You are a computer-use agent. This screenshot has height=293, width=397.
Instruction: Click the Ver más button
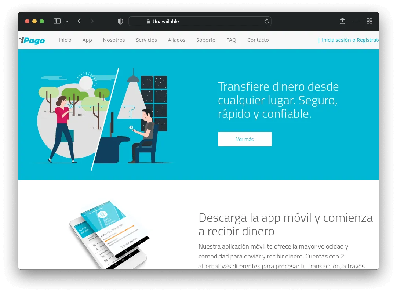[x=245, y=139]
